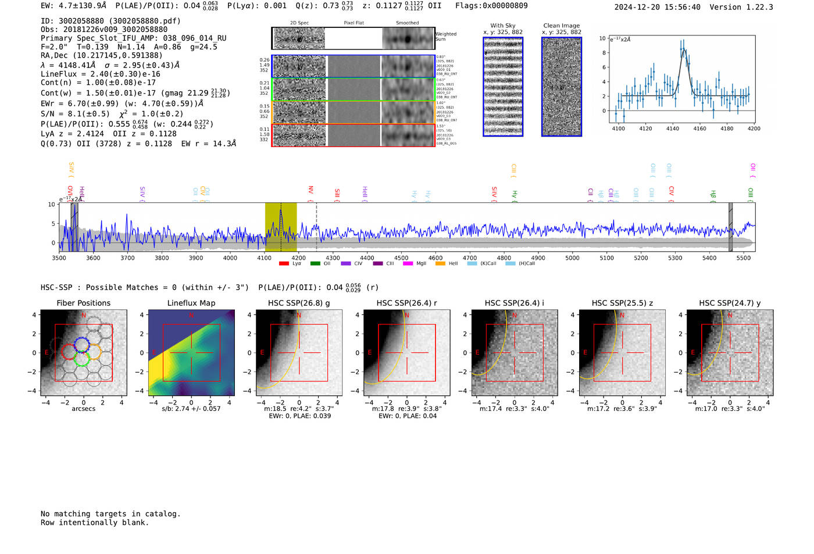Click the Weighted Sum 2D spectrum row
The width and height of the screenshot is (814, 554).
354,38
